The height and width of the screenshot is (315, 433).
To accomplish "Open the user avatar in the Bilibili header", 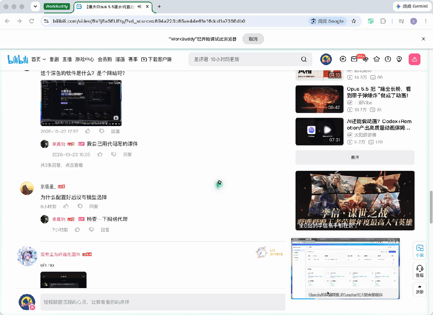I will pos(326,59).
